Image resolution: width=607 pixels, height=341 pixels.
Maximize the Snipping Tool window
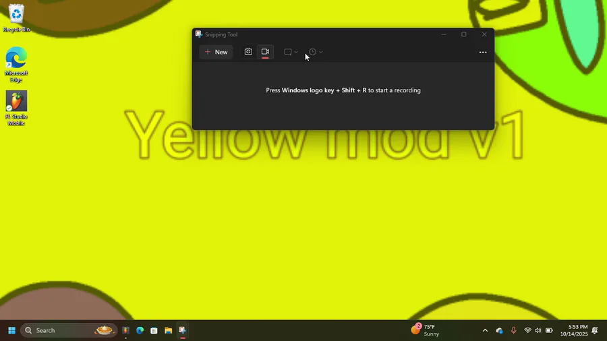(x=464, y=34)
